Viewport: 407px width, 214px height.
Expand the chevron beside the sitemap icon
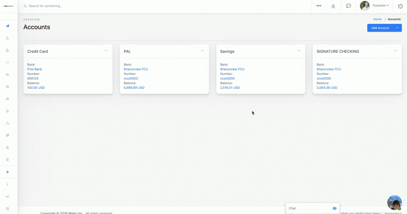pos(13,123)
